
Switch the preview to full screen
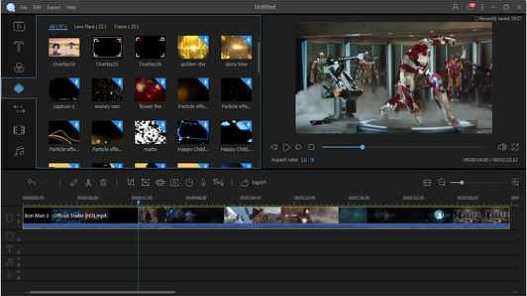coord(515,147)
